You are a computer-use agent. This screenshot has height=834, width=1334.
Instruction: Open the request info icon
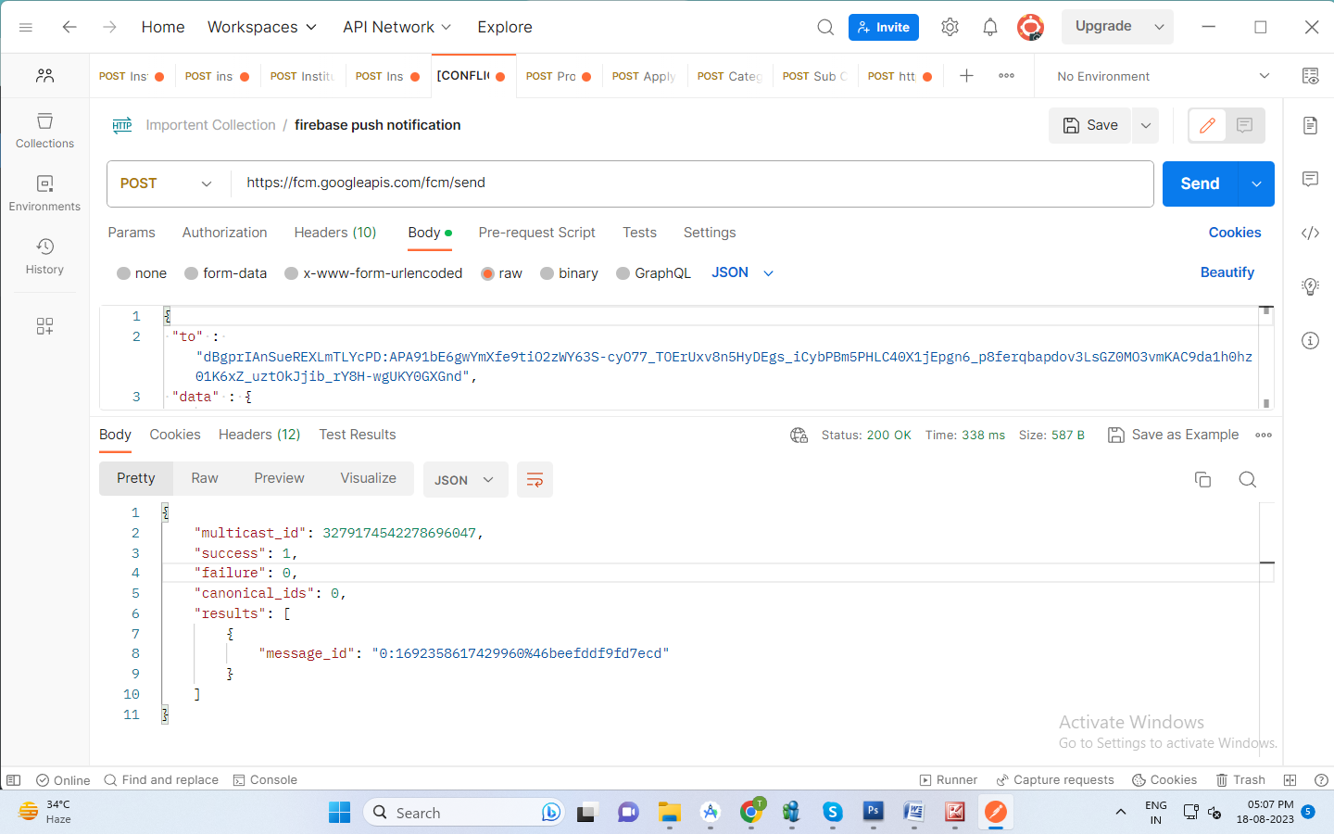(1310, 340)
